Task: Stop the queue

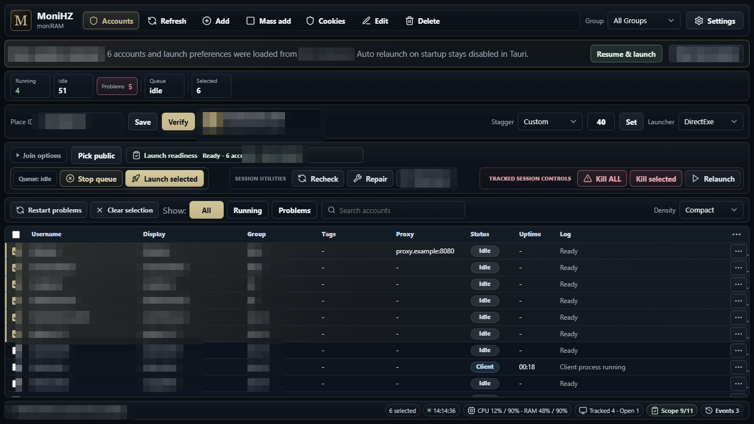Action: (91, 179)
